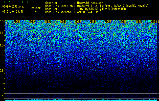The image size is (159, 101).
Task: Click the 'meteor' count label
Action: [x=36, y=8]
